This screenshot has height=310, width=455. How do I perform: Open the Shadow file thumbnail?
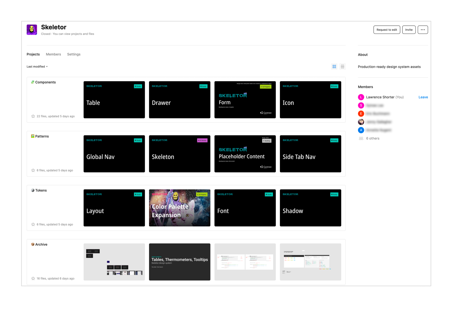click(310, 208)
